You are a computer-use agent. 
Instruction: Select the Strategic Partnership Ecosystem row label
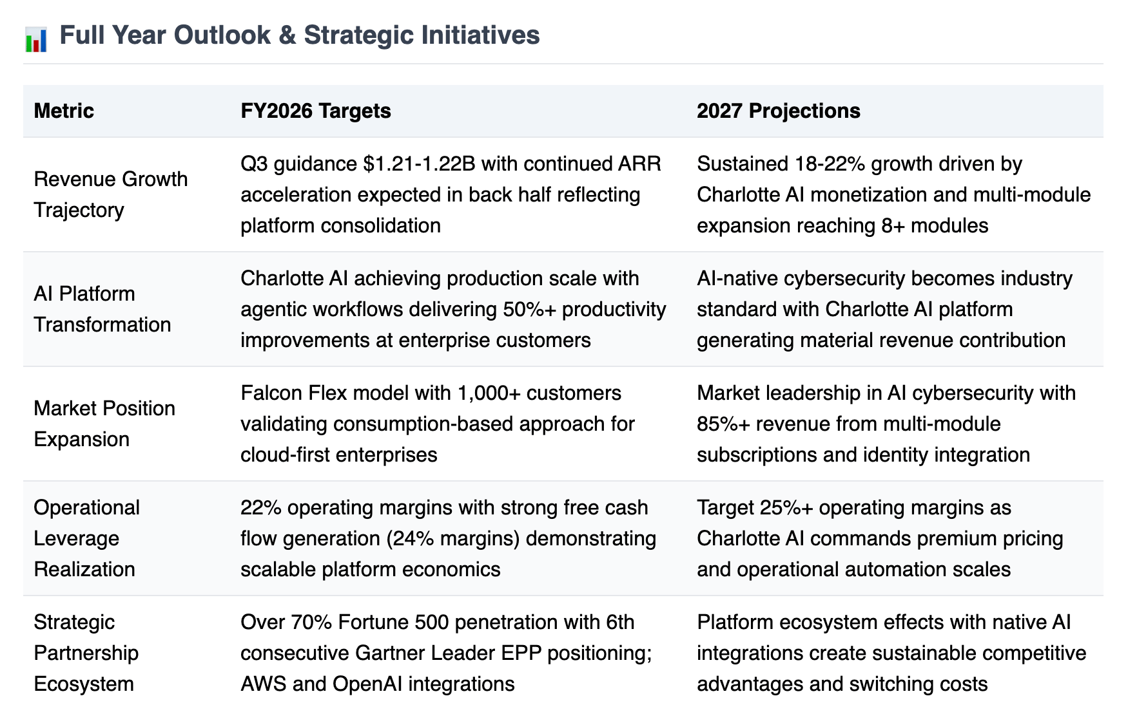click(x=86, y=653)
